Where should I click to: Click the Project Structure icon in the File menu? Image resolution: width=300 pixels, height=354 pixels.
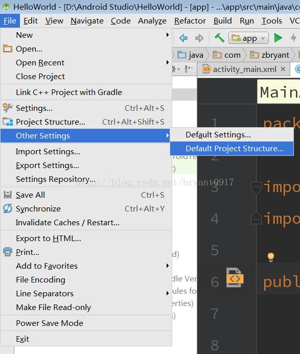[8, 122]
